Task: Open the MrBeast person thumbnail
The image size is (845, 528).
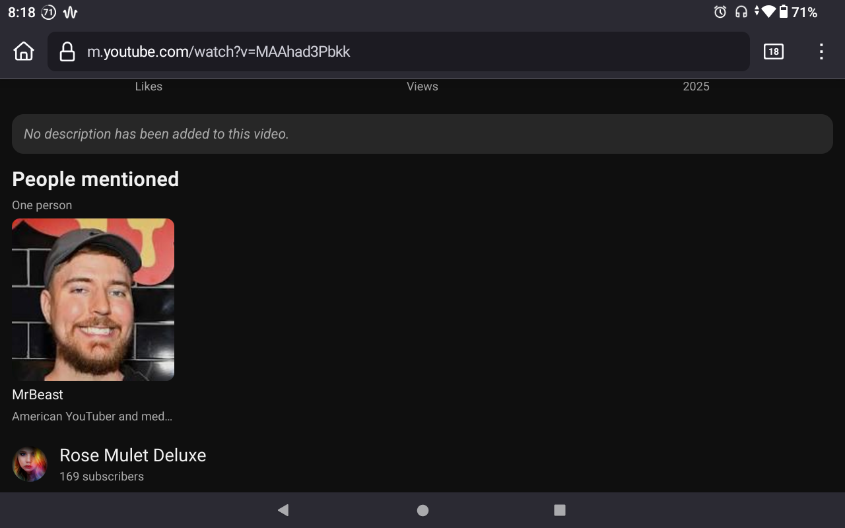Action: coord(93,300)
